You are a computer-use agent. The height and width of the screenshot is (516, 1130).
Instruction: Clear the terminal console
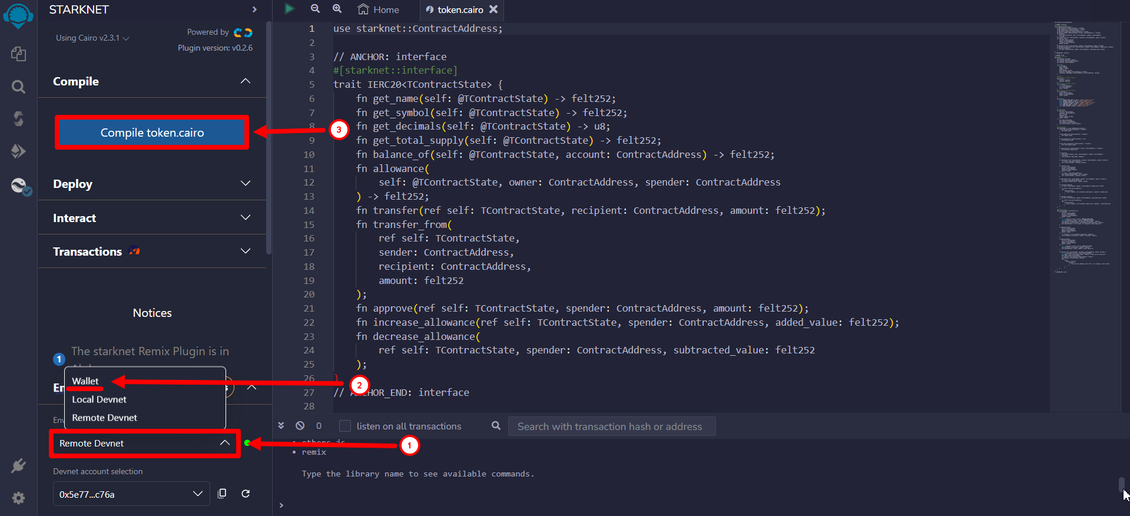300,425
